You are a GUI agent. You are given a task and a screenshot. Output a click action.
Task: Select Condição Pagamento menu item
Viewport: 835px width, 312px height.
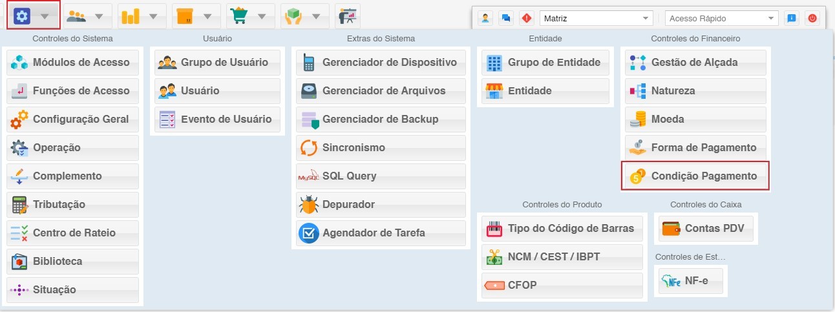tap(695, 176)
